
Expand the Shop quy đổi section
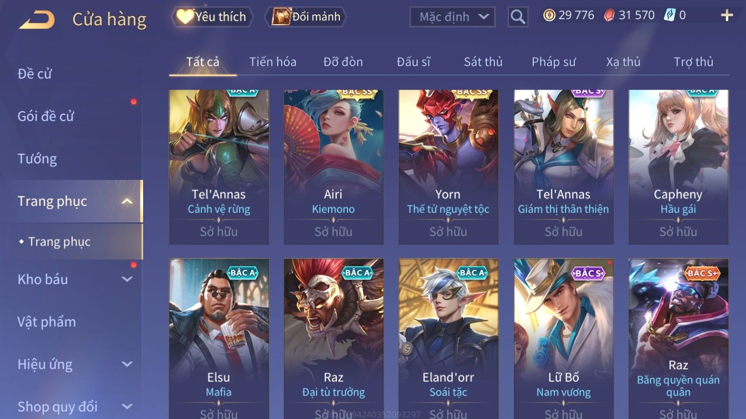(127, 407)
